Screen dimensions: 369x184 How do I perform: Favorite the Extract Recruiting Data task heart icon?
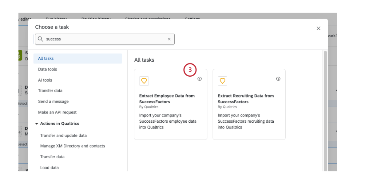click(x=223, y=81)
